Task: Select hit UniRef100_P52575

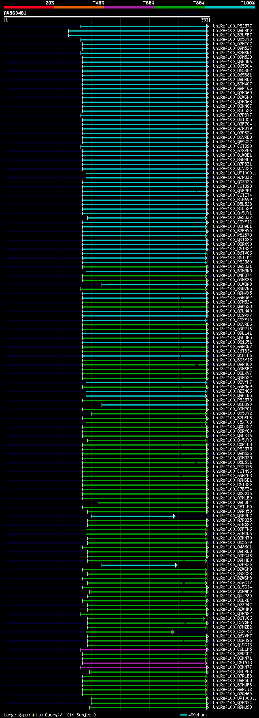Action: 232,449
